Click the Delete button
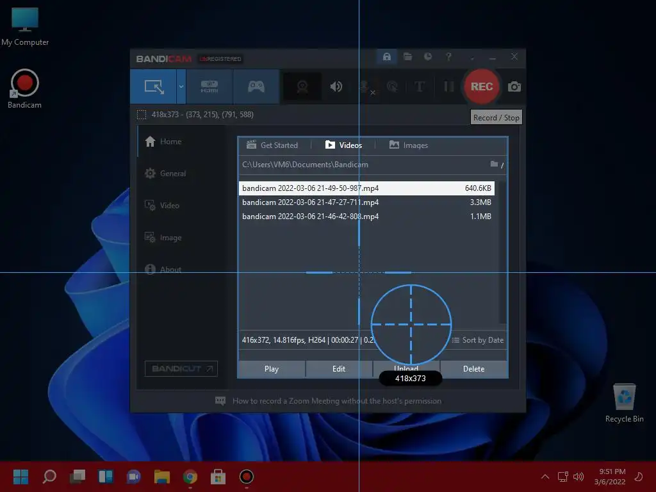656x492 pixels. click(x=473, y=369)
